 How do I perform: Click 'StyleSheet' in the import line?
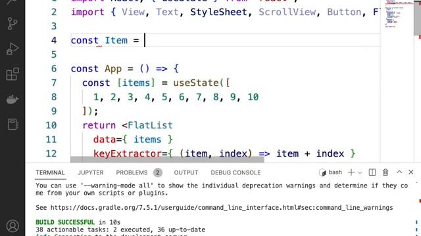(218, 12)
